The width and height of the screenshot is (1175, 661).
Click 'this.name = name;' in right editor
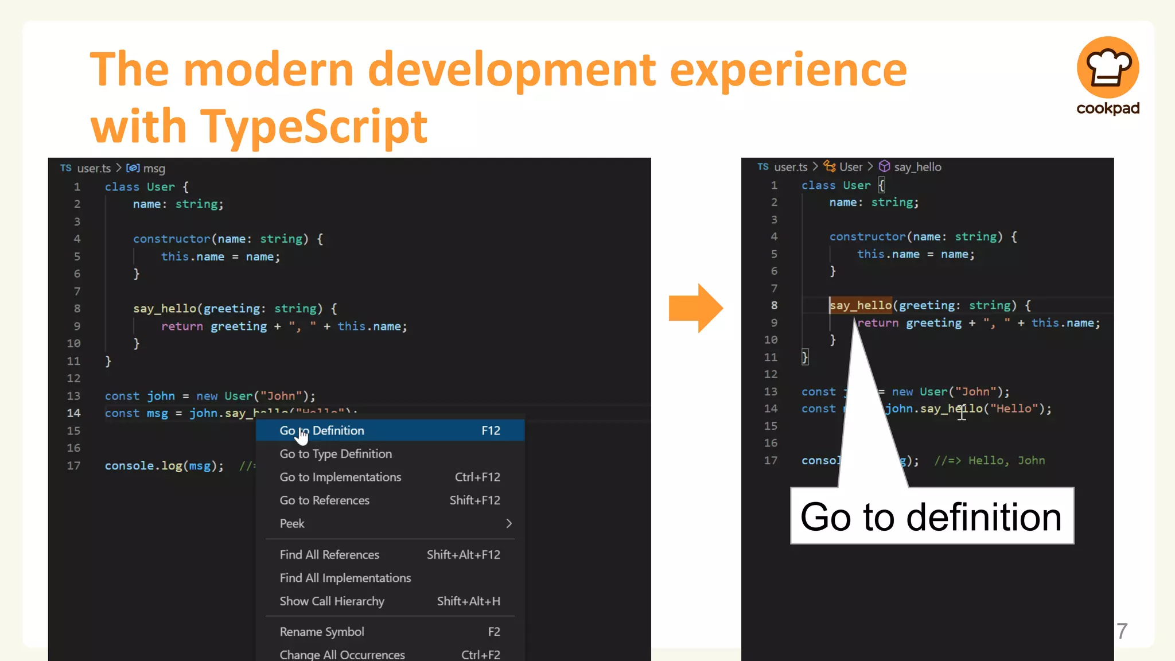[916, 254]
